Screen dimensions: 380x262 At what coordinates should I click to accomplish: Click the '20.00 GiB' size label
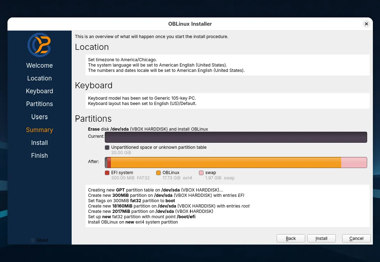click(121, 153)
